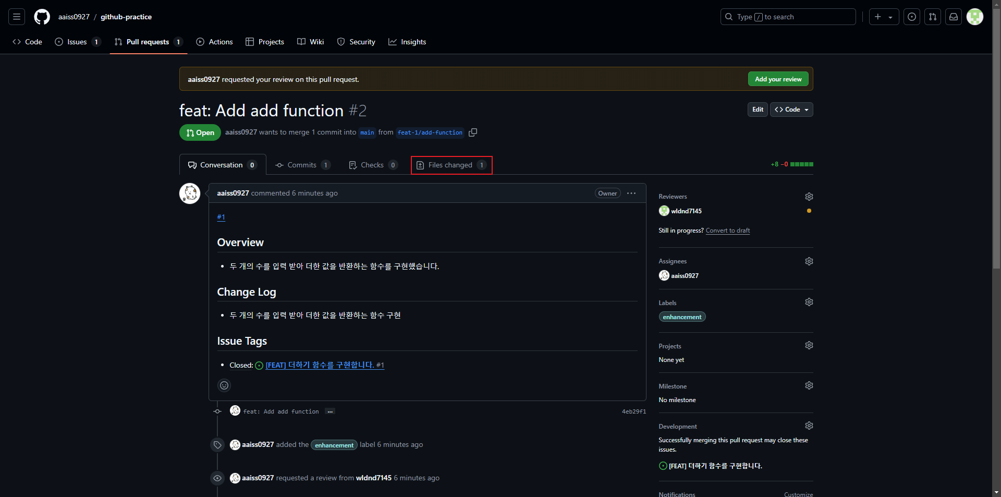Open the Security repository tab
This screenshot has width=1001, height=497.
coord(356,42)
